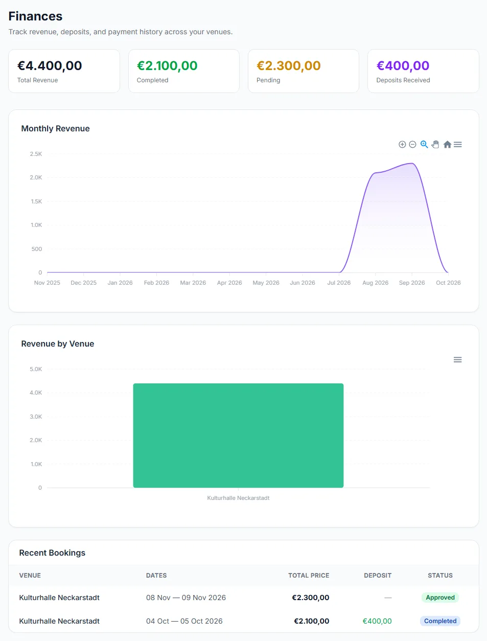487x641 pixels.
Task: Click the zoom in icon on Monthly Revenue chart
Action: 402,145
